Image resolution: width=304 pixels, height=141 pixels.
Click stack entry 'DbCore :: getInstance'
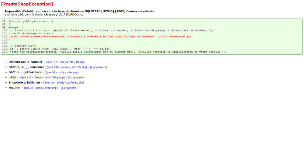tap(25, 72)
